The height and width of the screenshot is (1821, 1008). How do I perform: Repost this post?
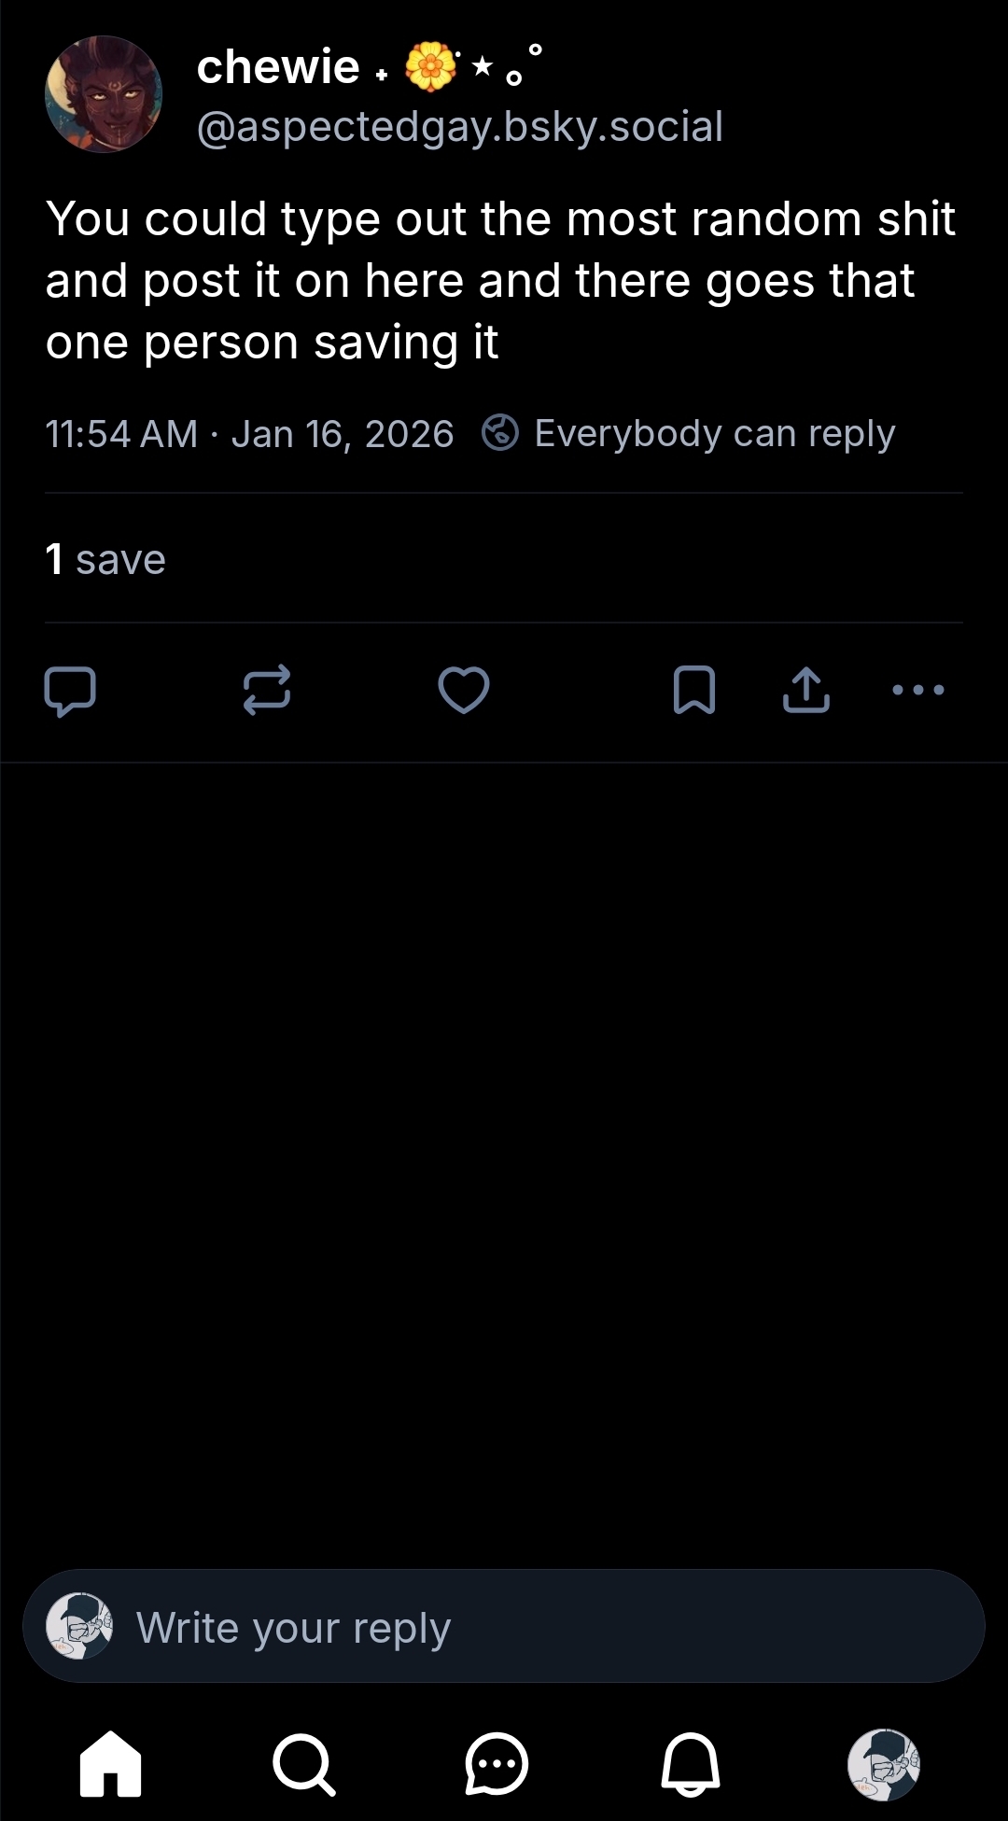(x=267, y=691)
